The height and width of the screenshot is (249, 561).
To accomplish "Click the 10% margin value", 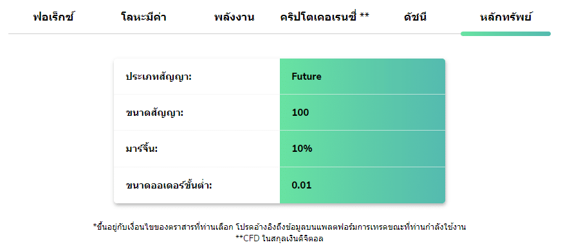I will coord(302,149).
